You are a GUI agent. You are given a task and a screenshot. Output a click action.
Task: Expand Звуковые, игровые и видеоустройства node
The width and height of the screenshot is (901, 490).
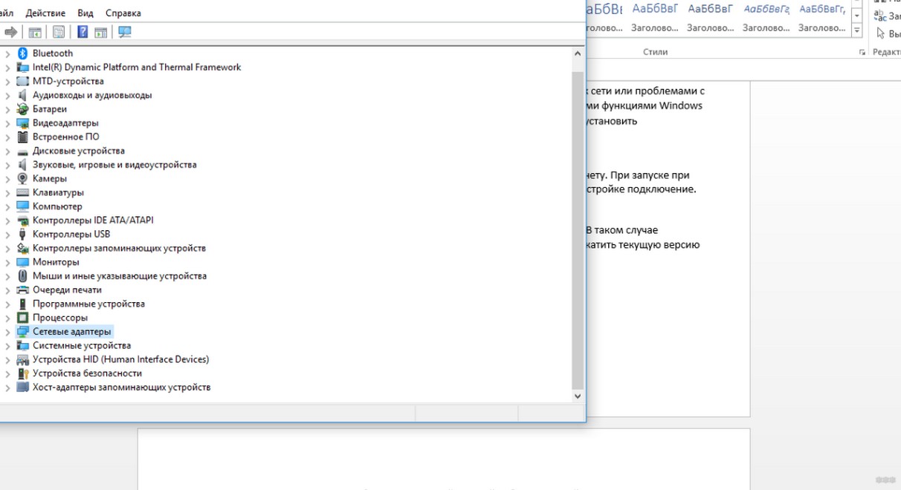pos(7,165)
